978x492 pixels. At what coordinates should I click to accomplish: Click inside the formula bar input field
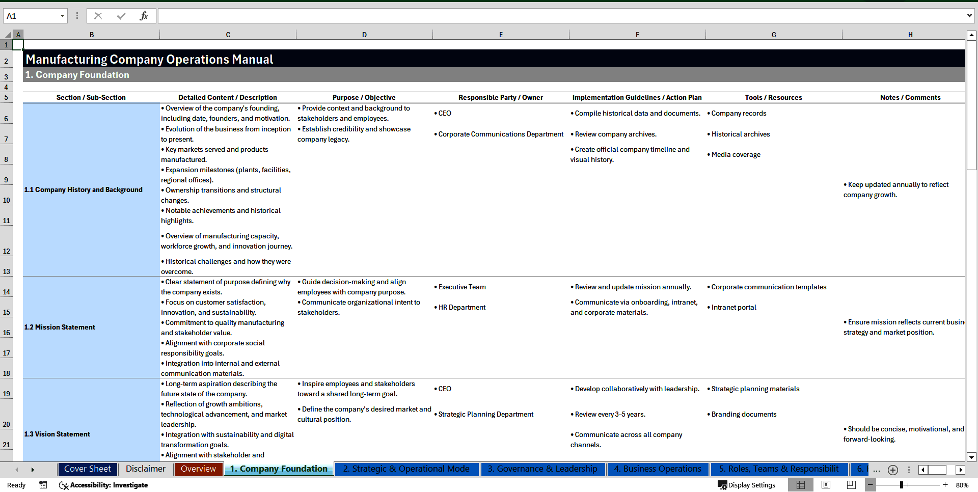click(458, 16)
